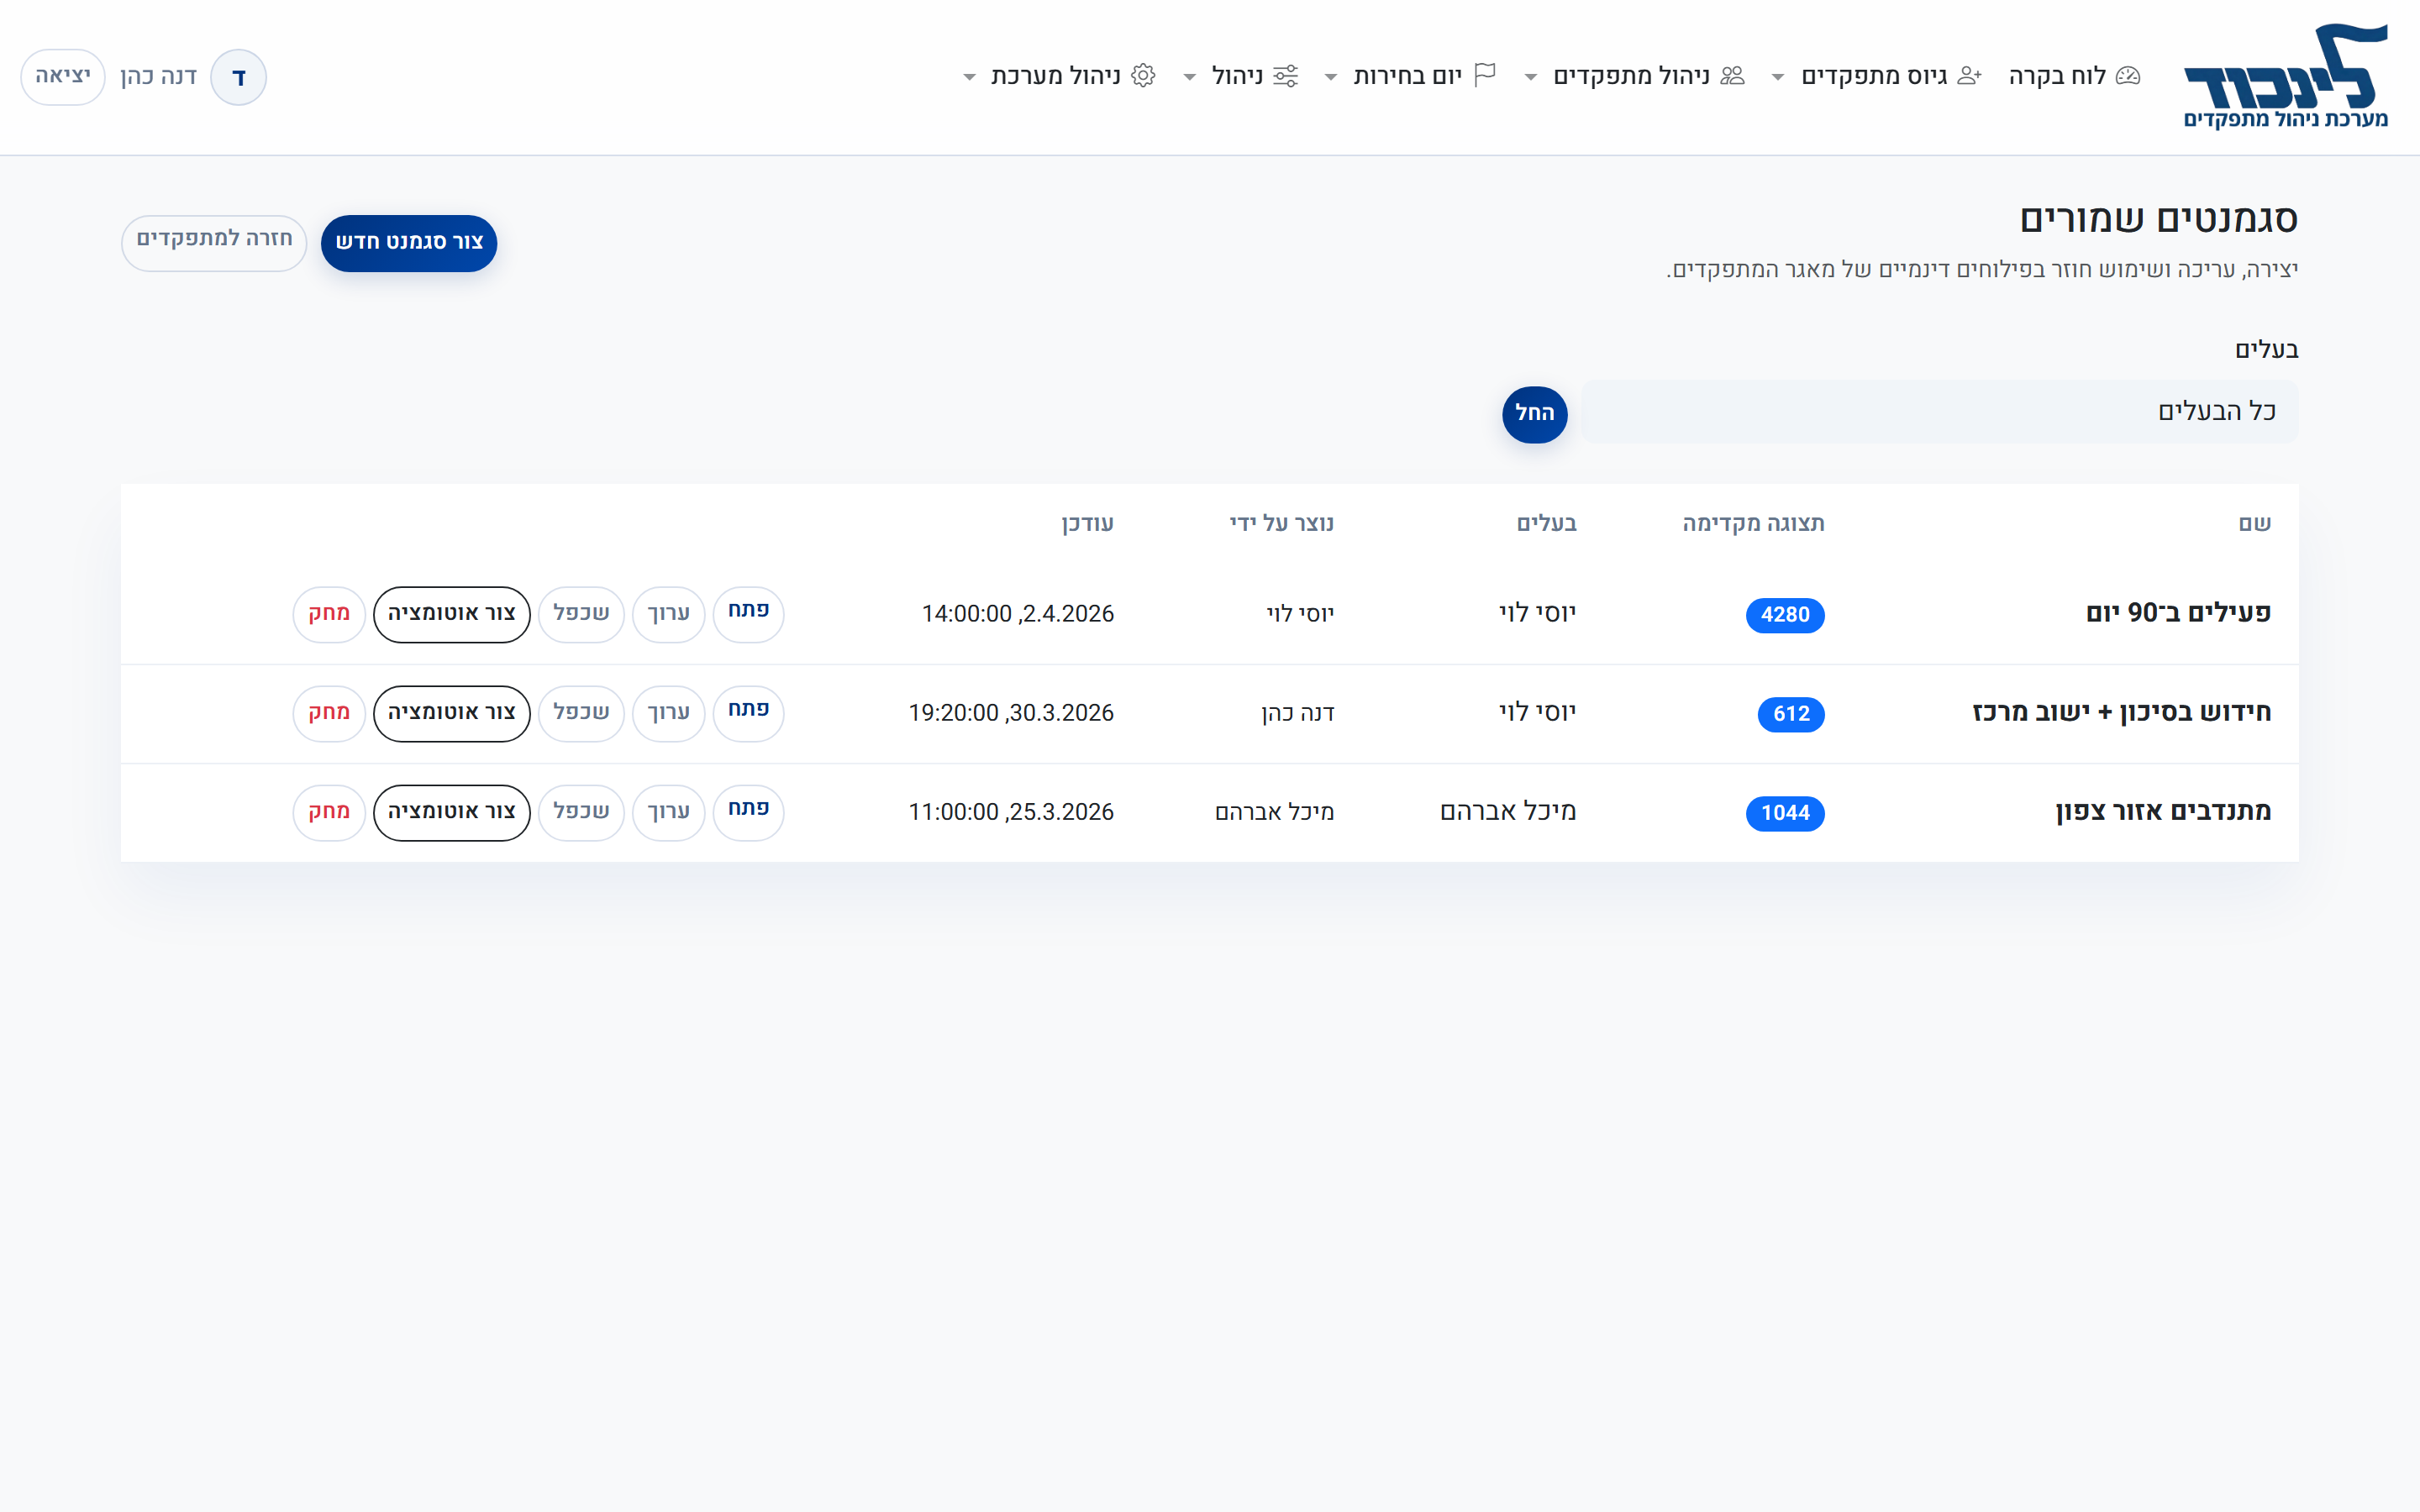The width and height of the screenshot is (2420, 1512).
Task: Click the sliders management icon
Action: tap(1286, 76)
